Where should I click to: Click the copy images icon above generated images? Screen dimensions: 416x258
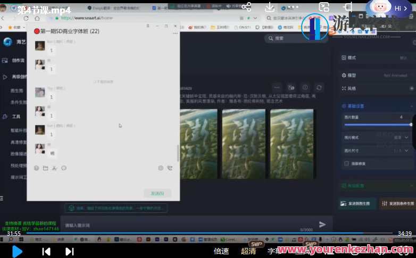pos(291,88)
